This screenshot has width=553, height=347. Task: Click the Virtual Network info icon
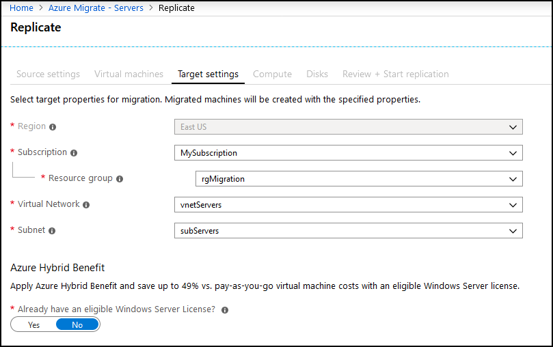point(86,205)
